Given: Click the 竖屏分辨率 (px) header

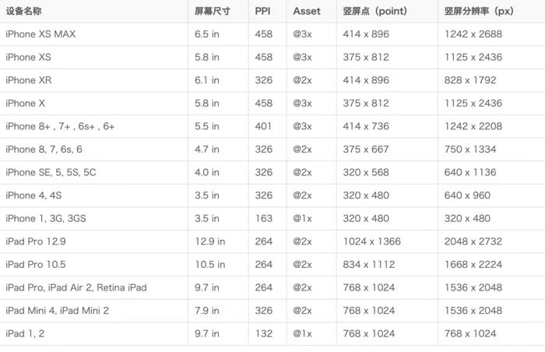Looking at the screenshot, I should tap(478, 11).
